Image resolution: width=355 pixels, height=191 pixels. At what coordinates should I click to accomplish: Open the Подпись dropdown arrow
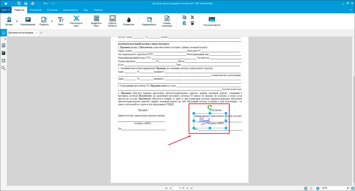point(52,21)
